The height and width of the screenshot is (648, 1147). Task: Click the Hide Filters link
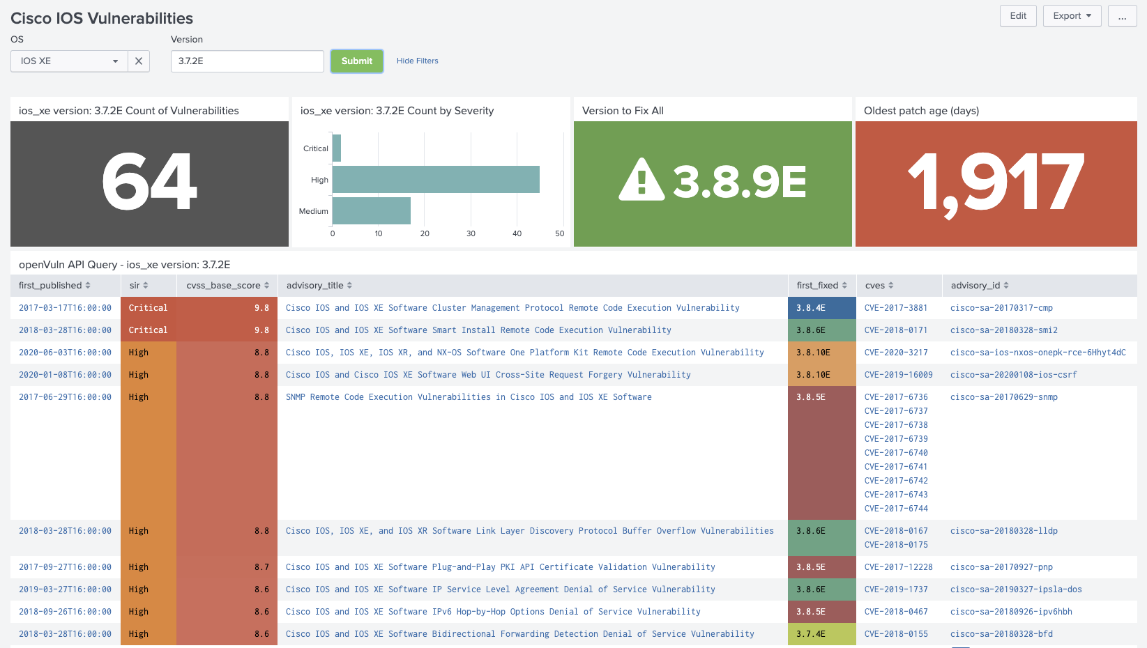click(x=418, y=61)
